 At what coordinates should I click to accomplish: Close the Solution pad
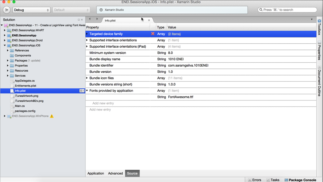(82, 20)
